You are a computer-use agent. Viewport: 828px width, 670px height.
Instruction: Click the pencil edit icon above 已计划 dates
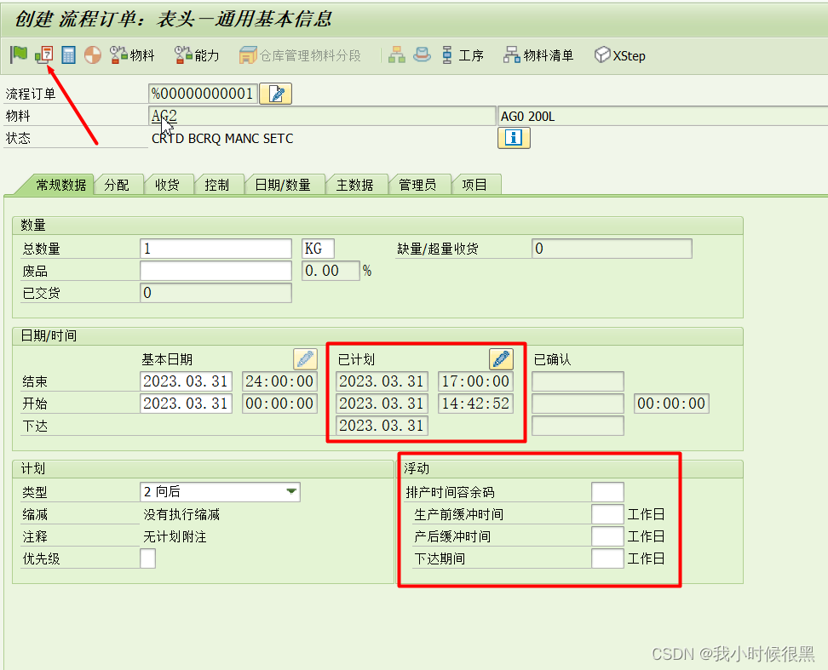click(501, 358)
